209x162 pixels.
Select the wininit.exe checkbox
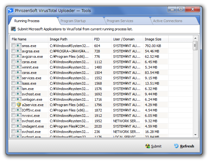coord(14,67)
